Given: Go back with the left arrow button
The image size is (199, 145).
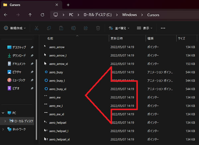Looking at the screenshot, I should pos(6,15).
